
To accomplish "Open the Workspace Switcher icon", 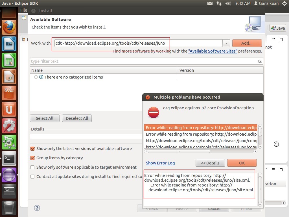I will point(9,191).
